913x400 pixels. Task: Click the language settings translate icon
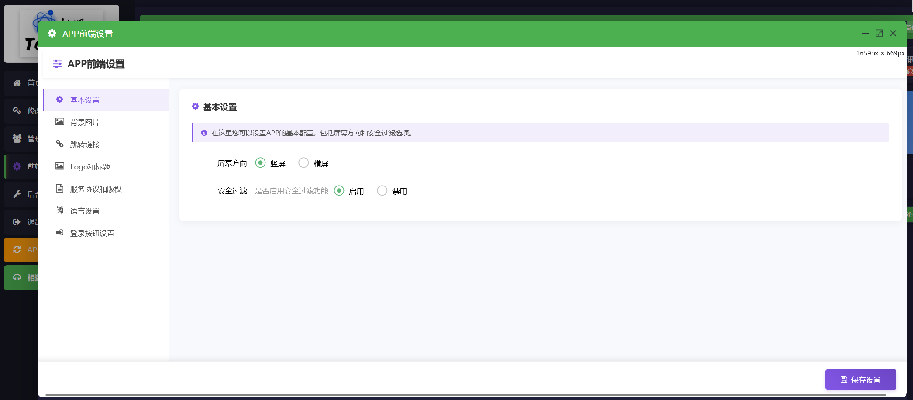(60, 210)
